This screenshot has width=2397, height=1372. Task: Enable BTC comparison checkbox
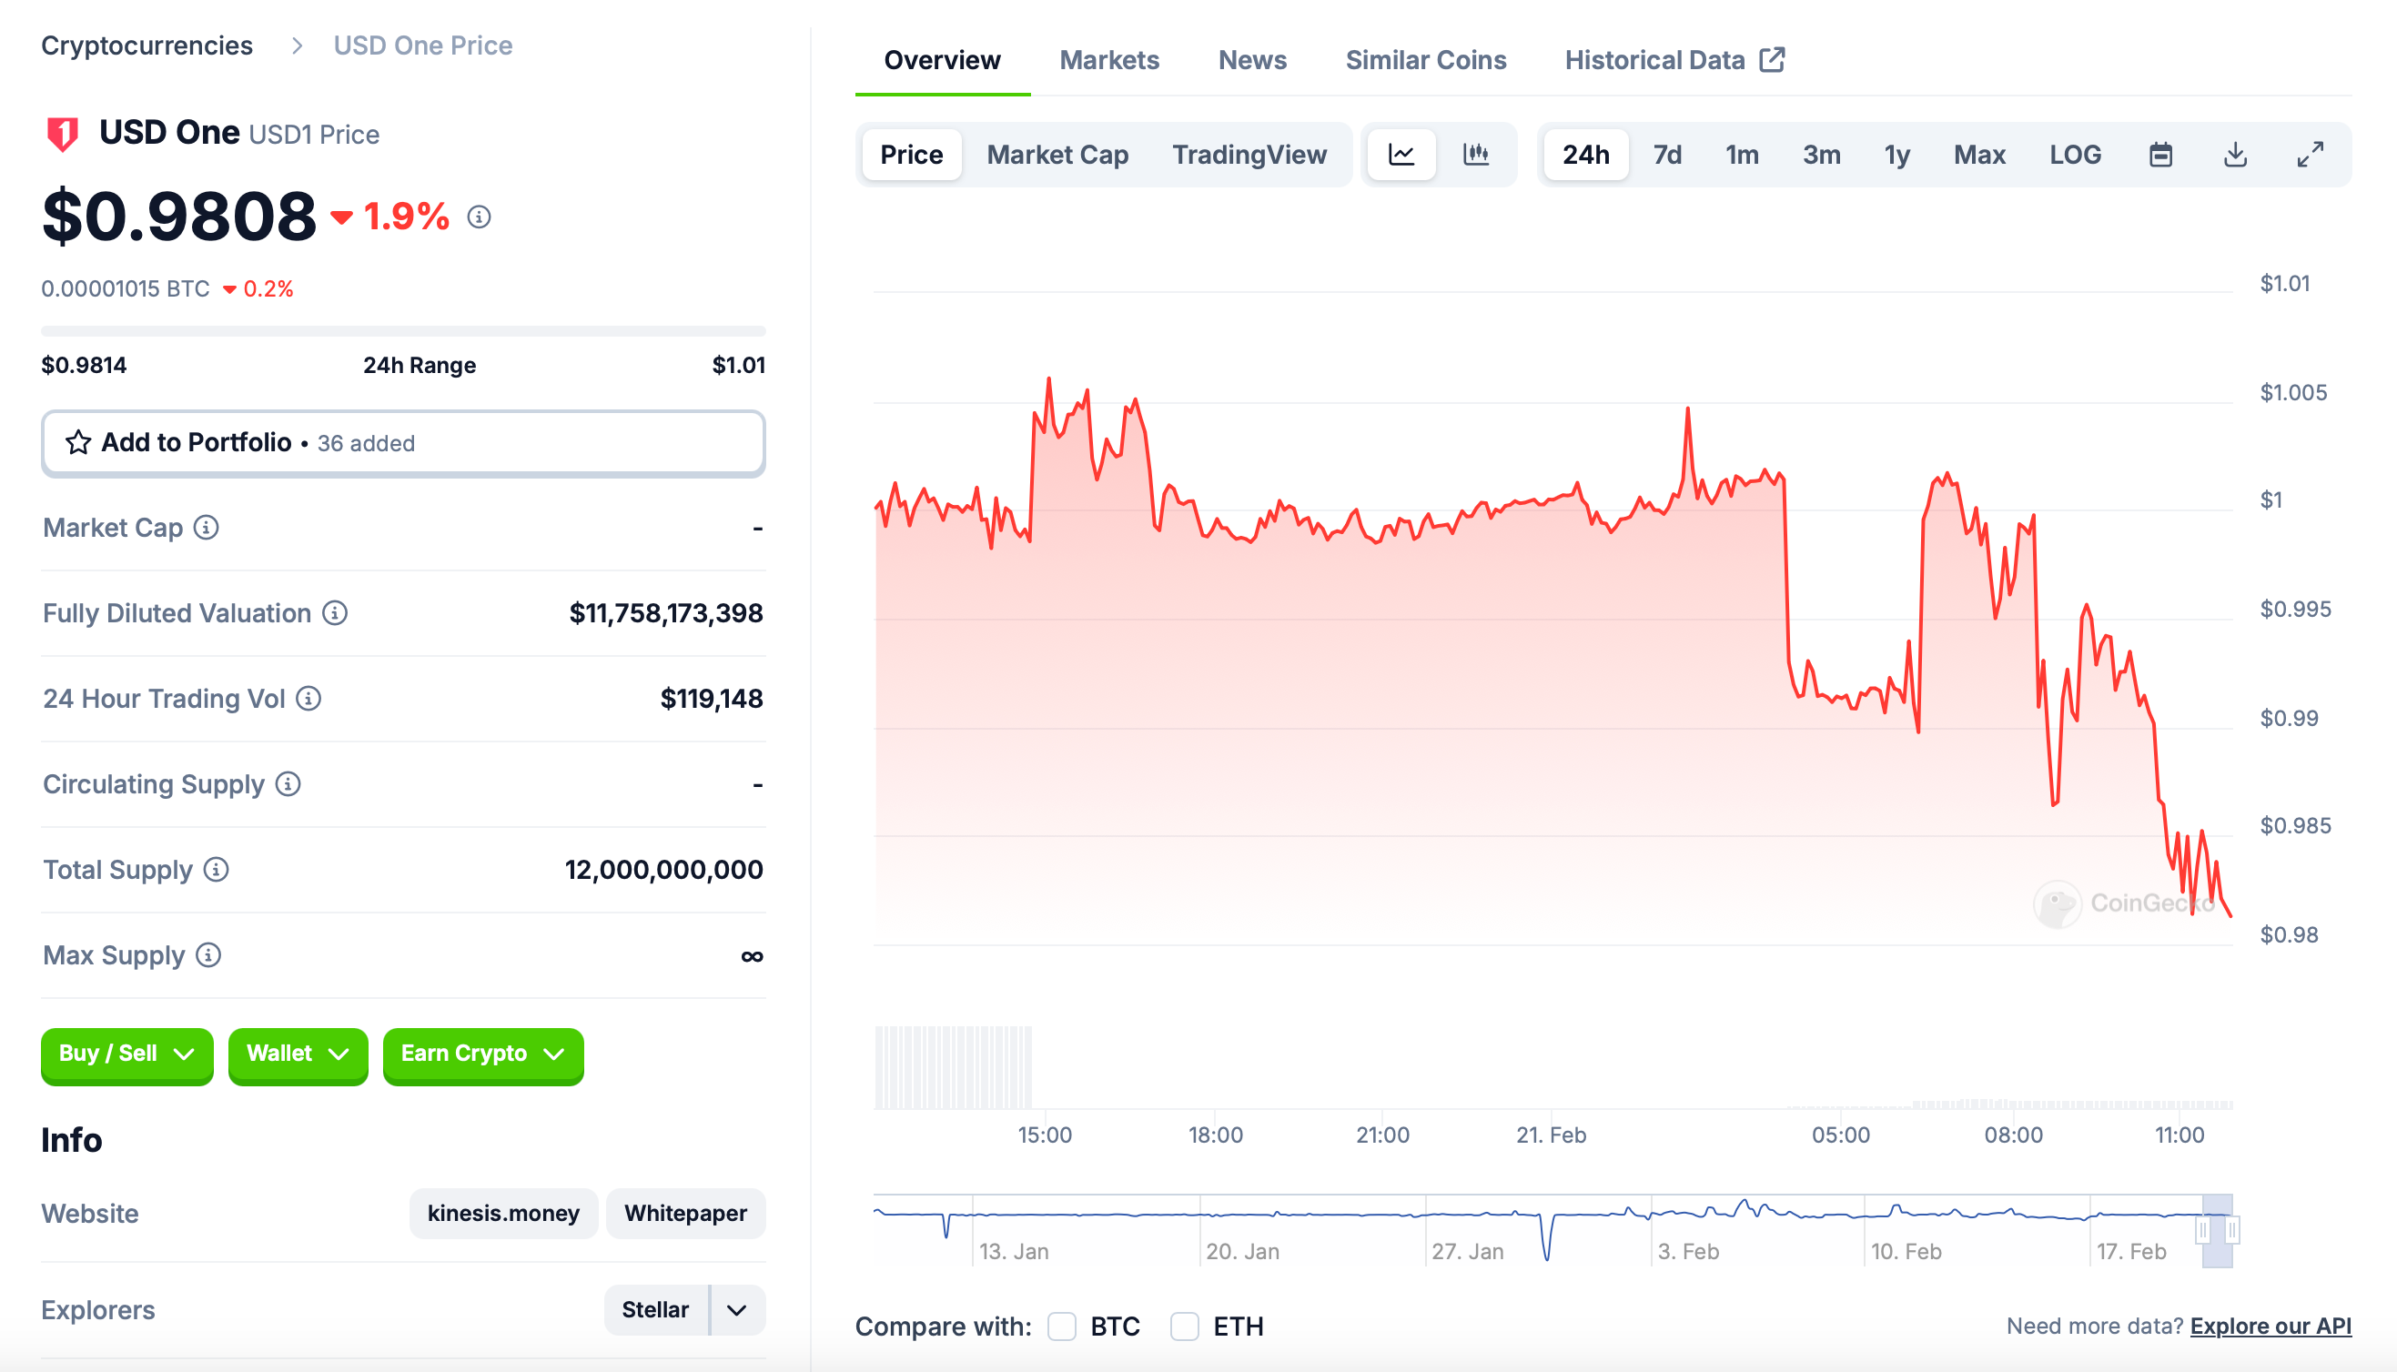pyautogui.click(x=1062, y=1326)
